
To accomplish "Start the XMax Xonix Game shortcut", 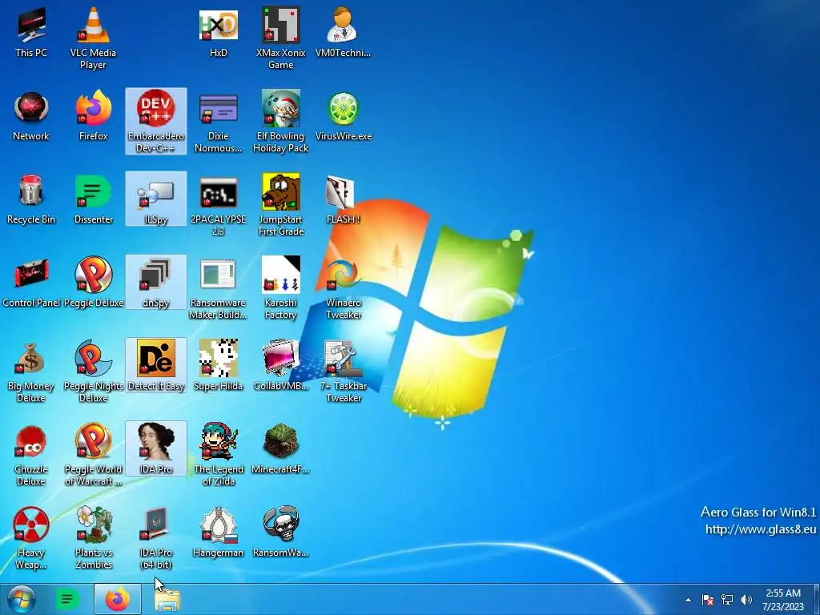I will tap(281, 38).
